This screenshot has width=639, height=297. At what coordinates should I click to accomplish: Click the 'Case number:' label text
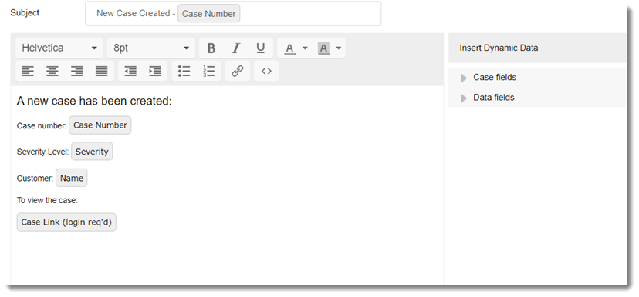(x=42, y=126)
